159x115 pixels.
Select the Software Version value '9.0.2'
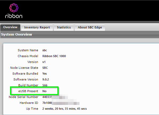[45, 79]
